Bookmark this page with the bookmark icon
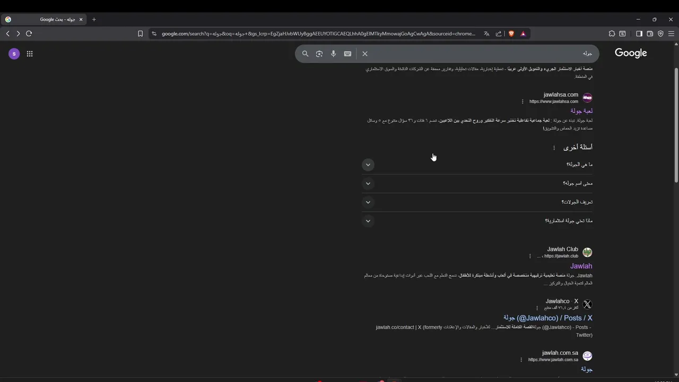Screen dimensions: 679x382 tap(140, 33)
